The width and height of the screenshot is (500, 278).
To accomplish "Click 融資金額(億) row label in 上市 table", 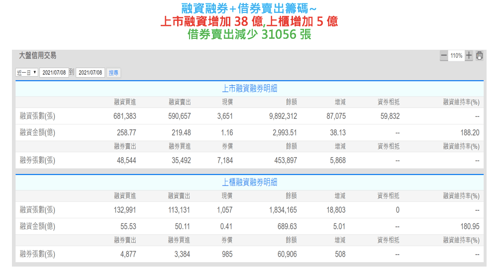I will [x=37, y=133].
